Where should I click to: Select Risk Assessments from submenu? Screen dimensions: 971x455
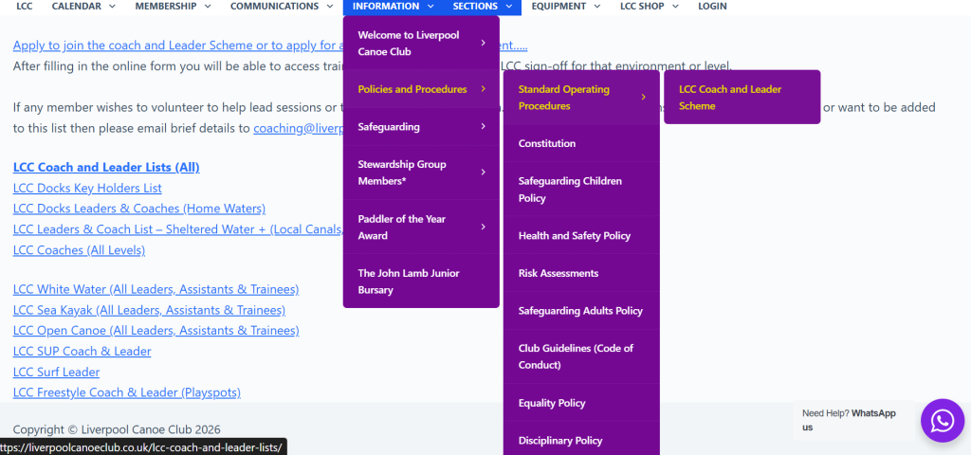coord(558,273)
